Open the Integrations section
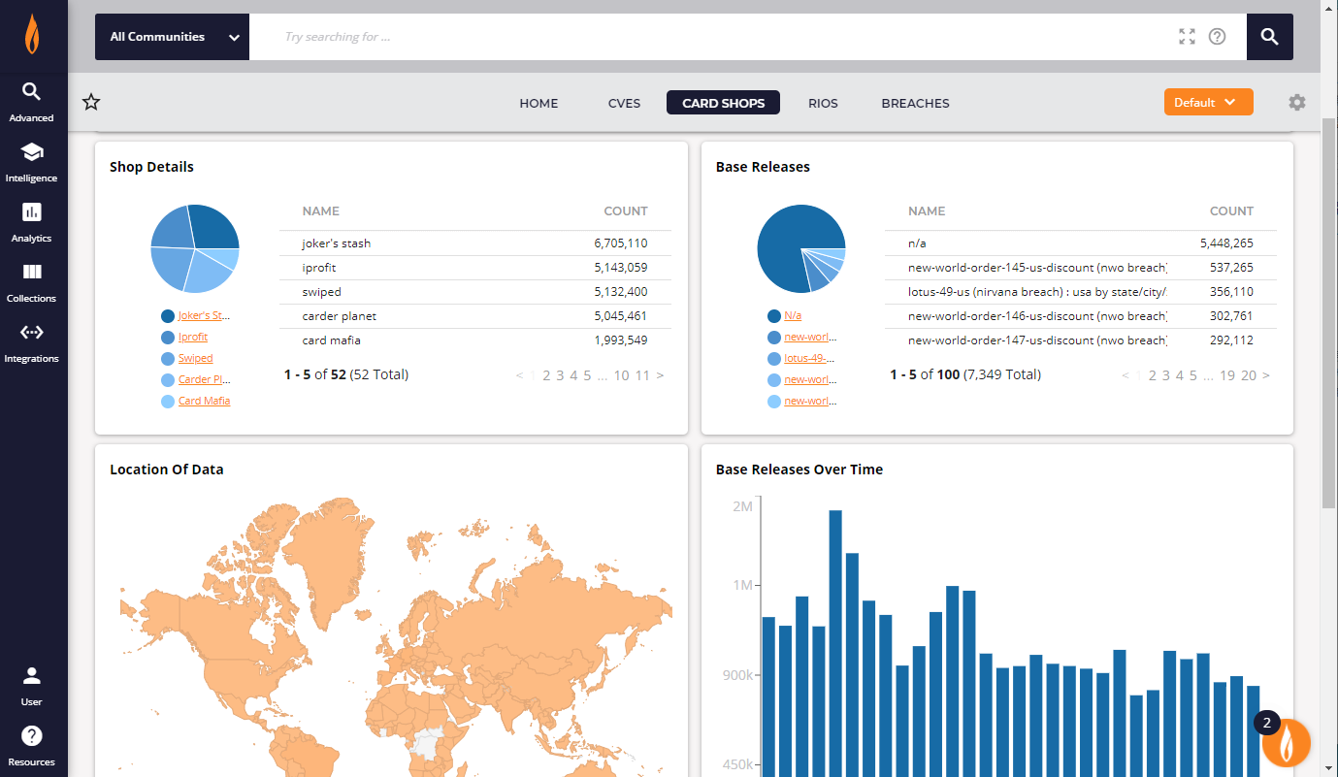Image resolution: width=1338 pixels, height=777 pixels. tap(31, 341)
